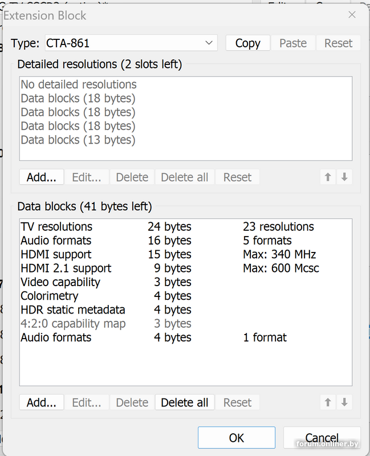Select the TV resolutions data block
Screen dimensions: 370x456
tap(56, 227)
